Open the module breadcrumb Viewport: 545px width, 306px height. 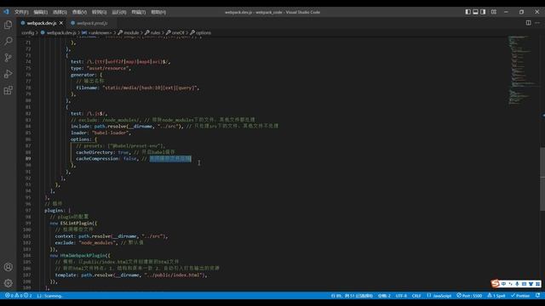[131, 32]
